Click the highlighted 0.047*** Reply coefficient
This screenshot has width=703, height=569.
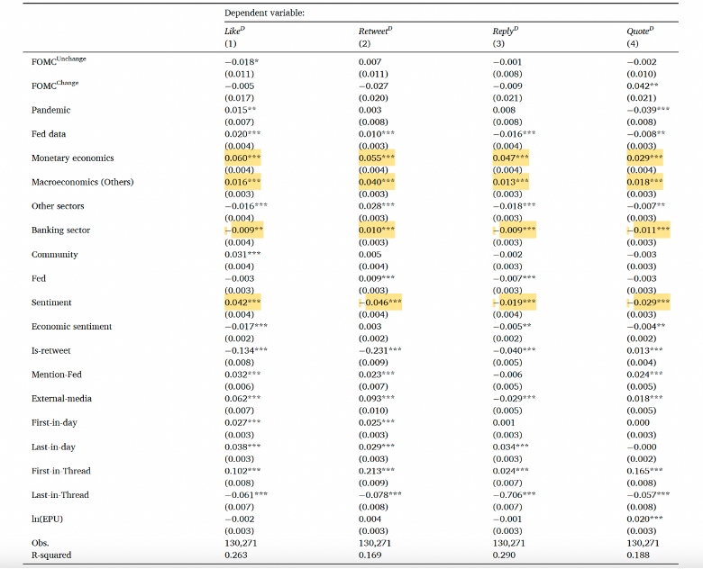[510, 158]
